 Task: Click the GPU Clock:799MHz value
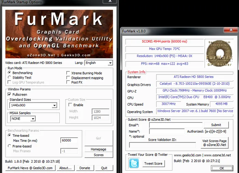point(195,90)
